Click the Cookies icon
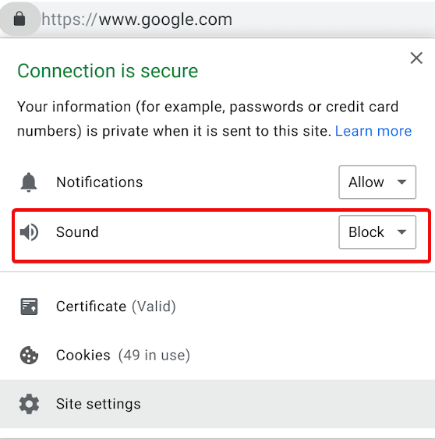 (x=29, y=356)
